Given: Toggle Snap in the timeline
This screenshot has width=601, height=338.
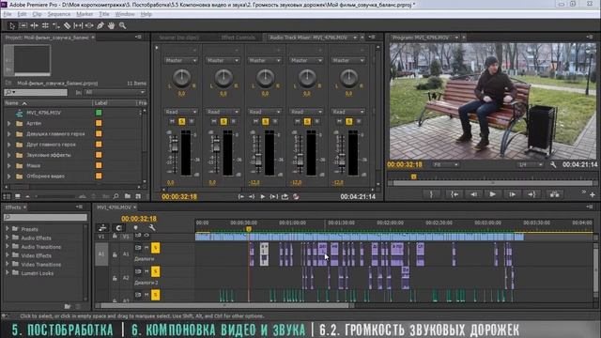Looking at the screenshot, I should 119,227.
